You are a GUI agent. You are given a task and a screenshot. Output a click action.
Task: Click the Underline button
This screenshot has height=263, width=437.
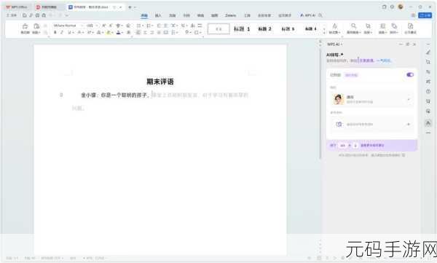pos(70,33)
